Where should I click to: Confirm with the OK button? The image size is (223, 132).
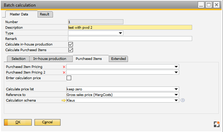coord(18,122)
